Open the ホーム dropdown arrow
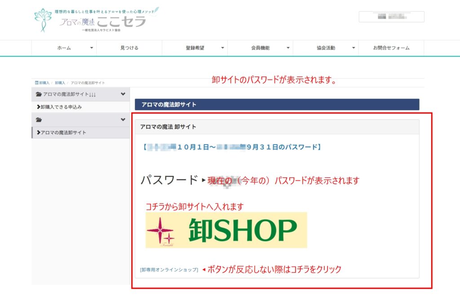The height and width of the screenshot is (302, 460). coord(92,48)
